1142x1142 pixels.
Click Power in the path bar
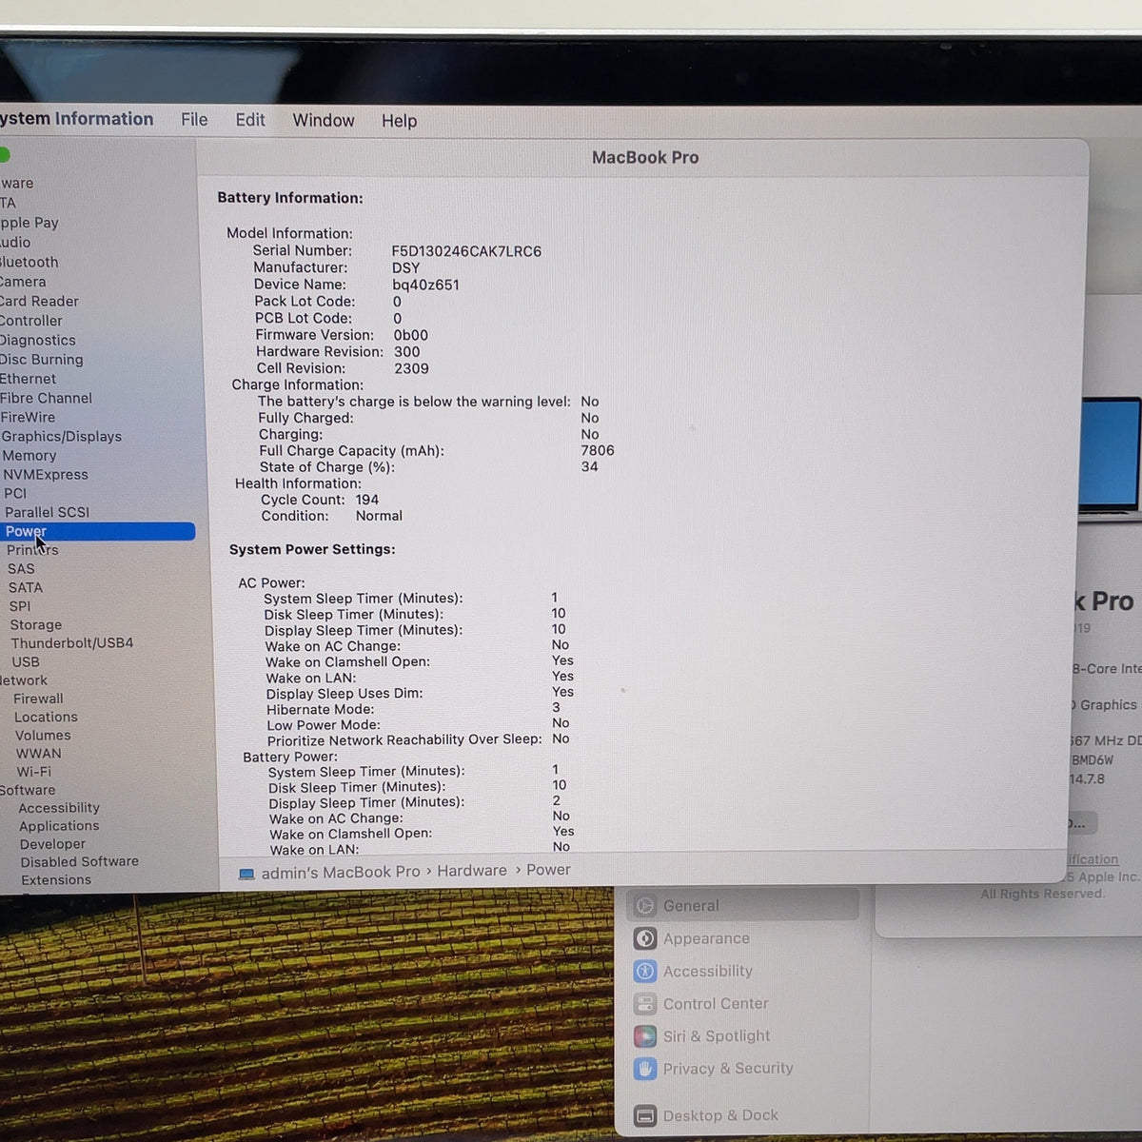pos(548,870)
